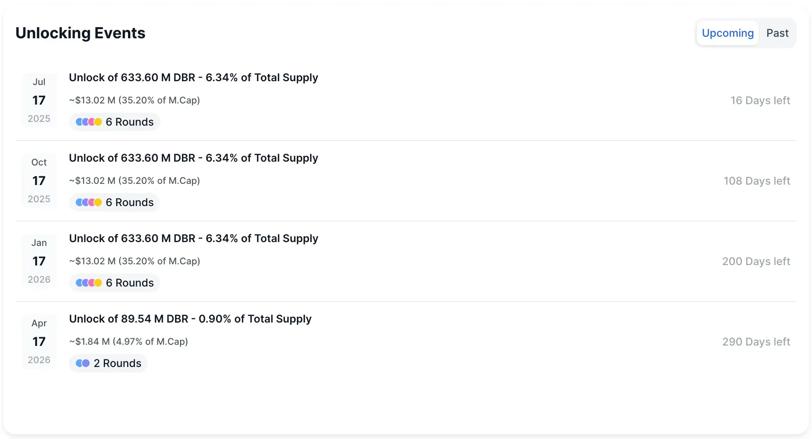Open the July 633.60 M DBR unlock title
The width and height of the screenshot is (812, 439).
(193, 78)
